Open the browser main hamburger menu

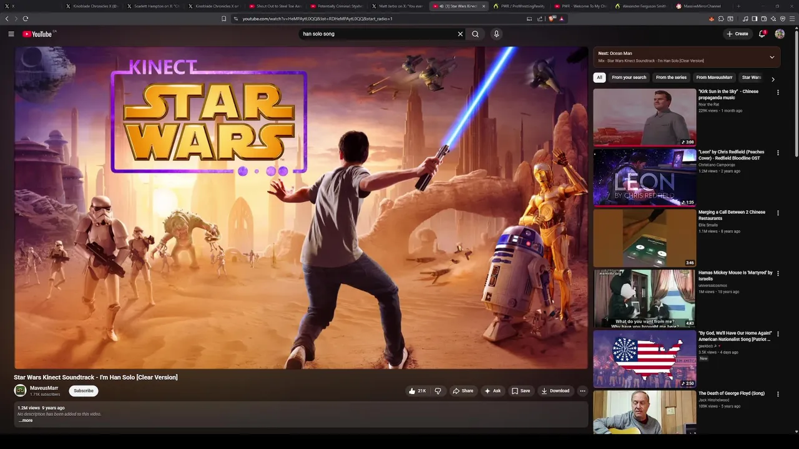[792, 19]
